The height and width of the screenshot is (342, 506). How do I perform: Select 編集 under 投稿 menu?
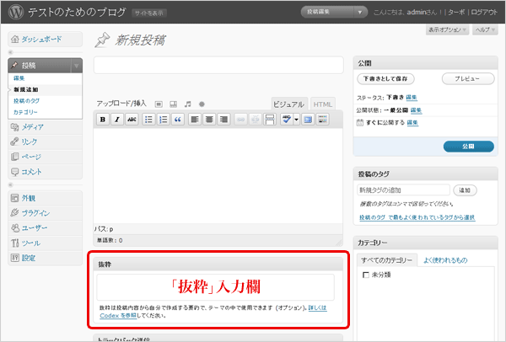pyautogui.click(x=19, y=78)
